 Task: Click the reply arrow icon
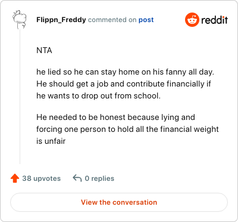click(77, 178)
